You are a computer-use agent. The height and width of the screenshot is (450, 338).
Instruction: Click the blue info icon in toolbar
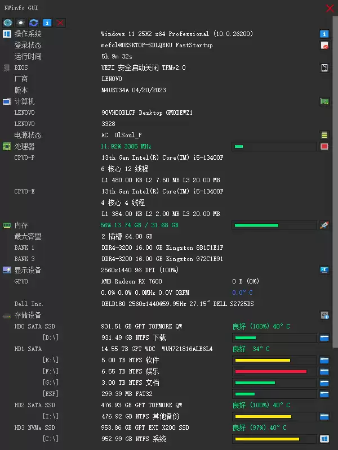(47, 22)
